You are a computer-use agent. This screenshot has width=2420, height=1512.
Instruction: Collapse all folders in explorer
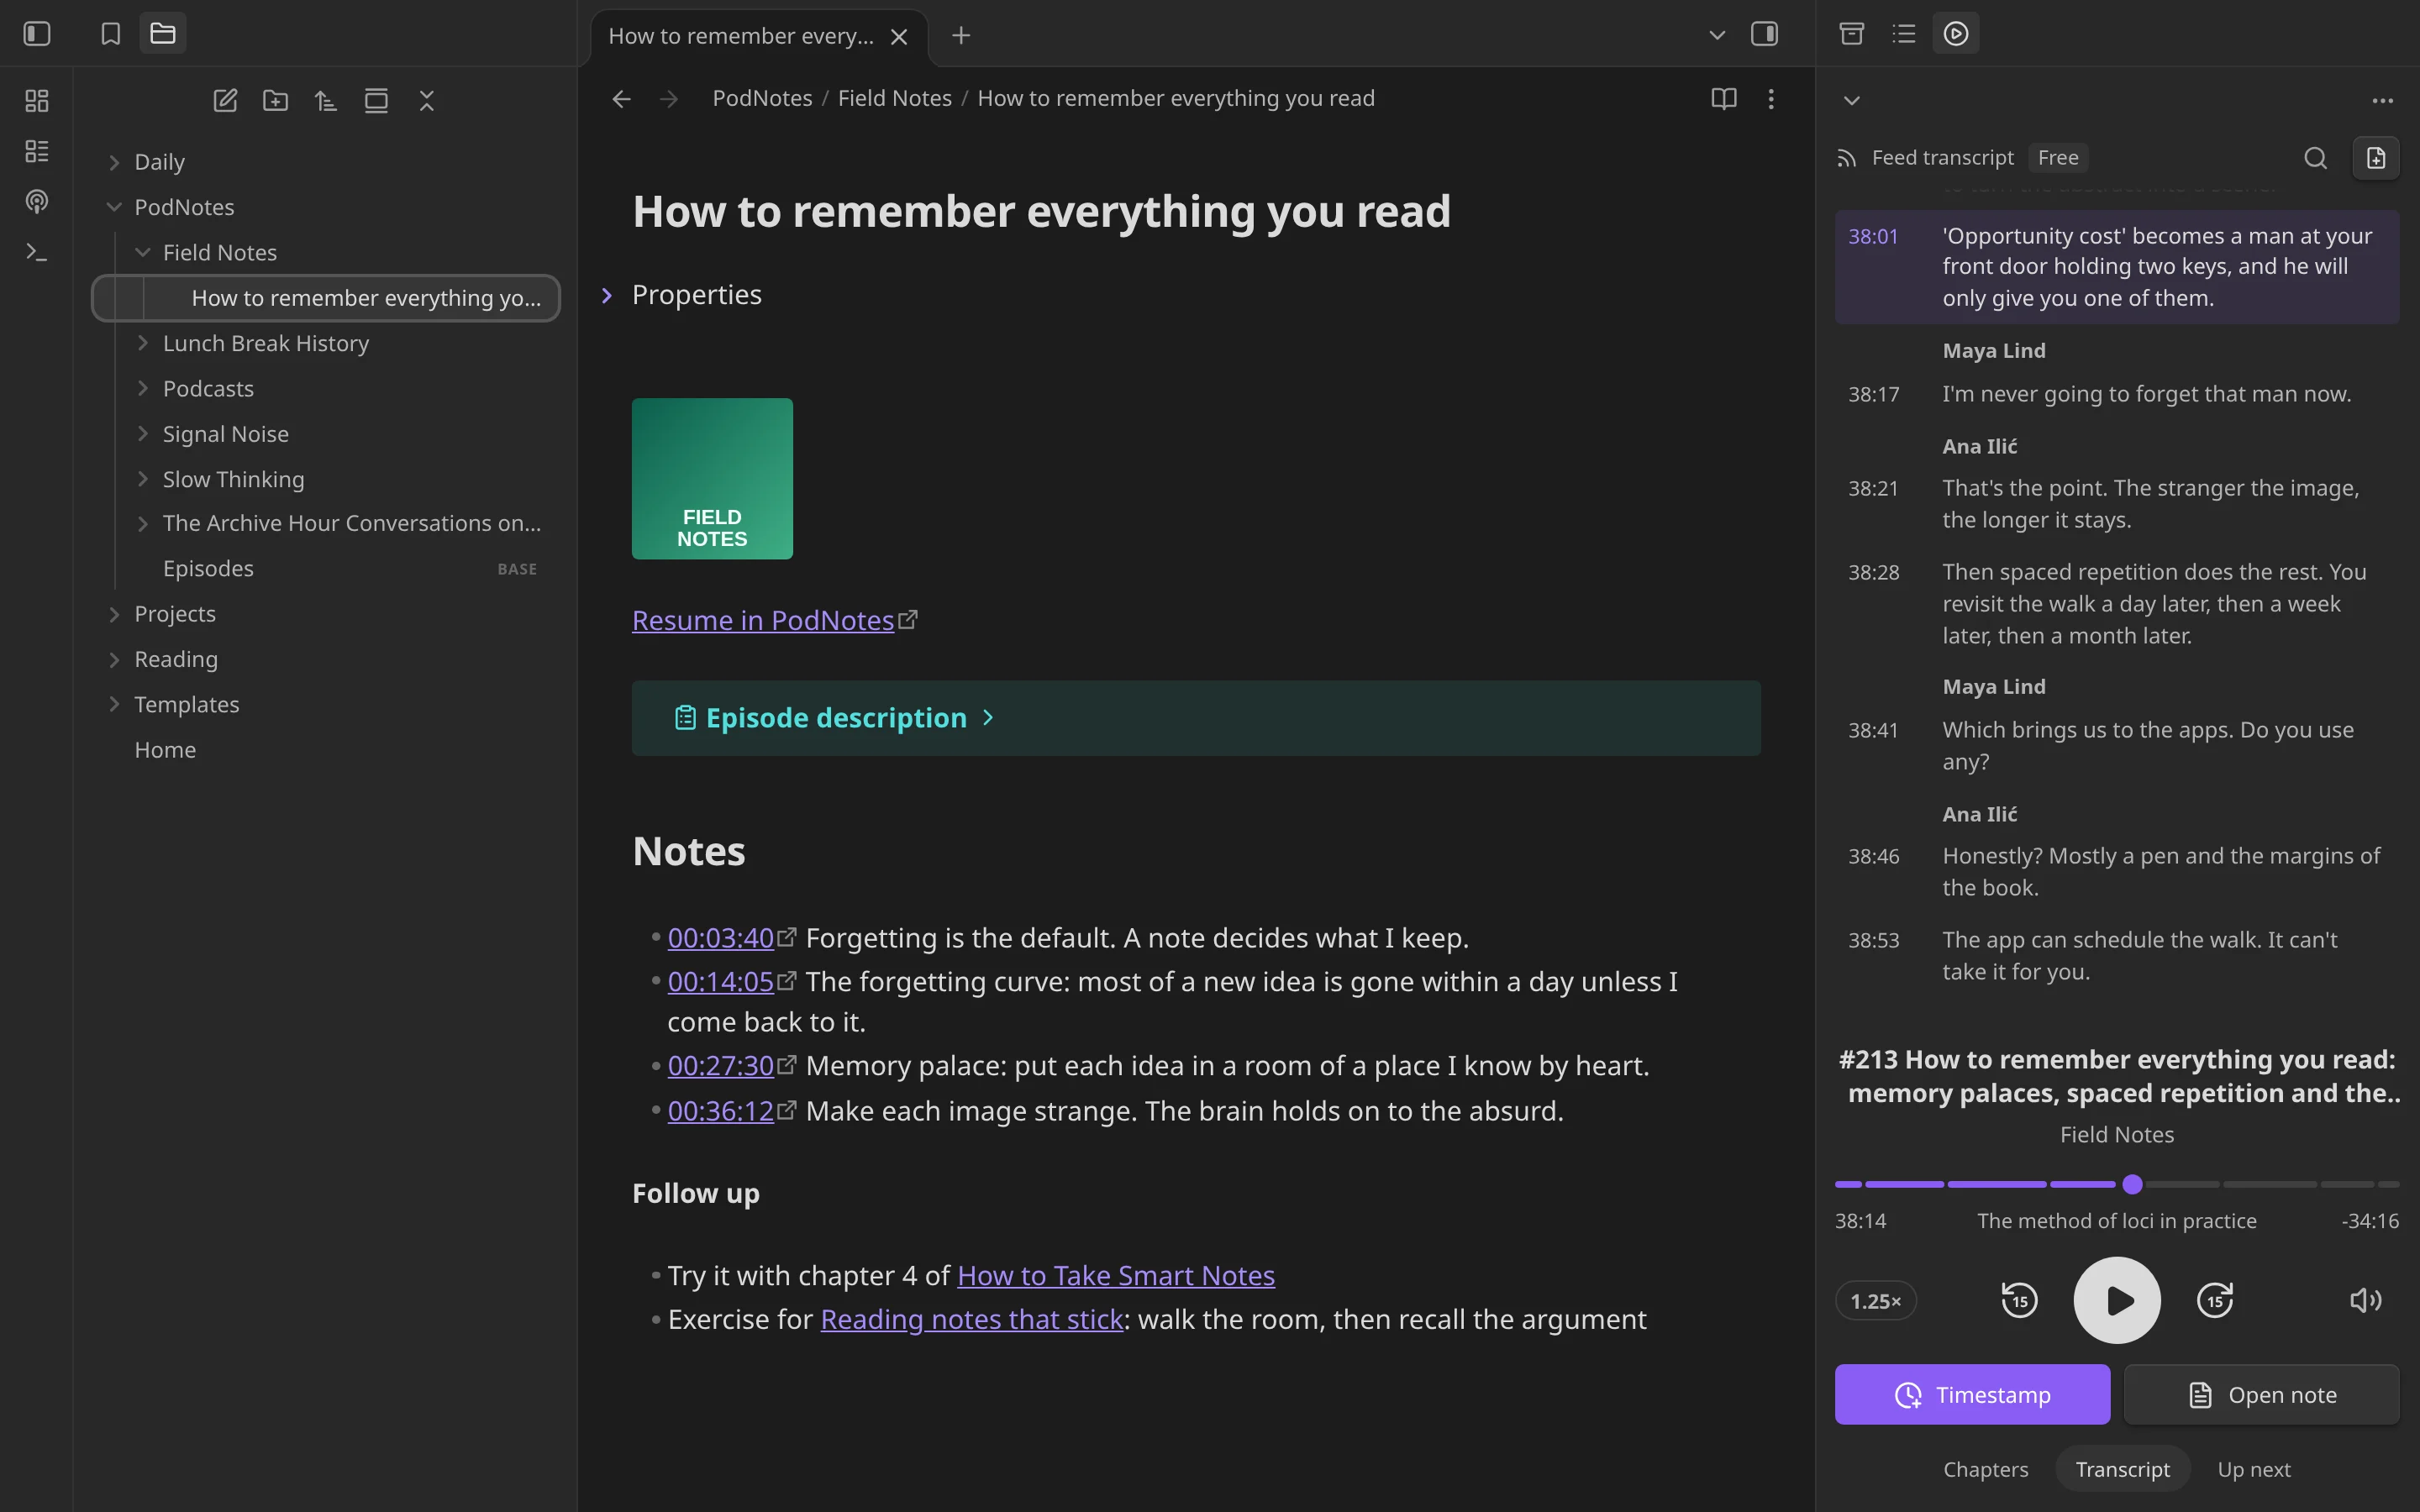pos(427,100)
